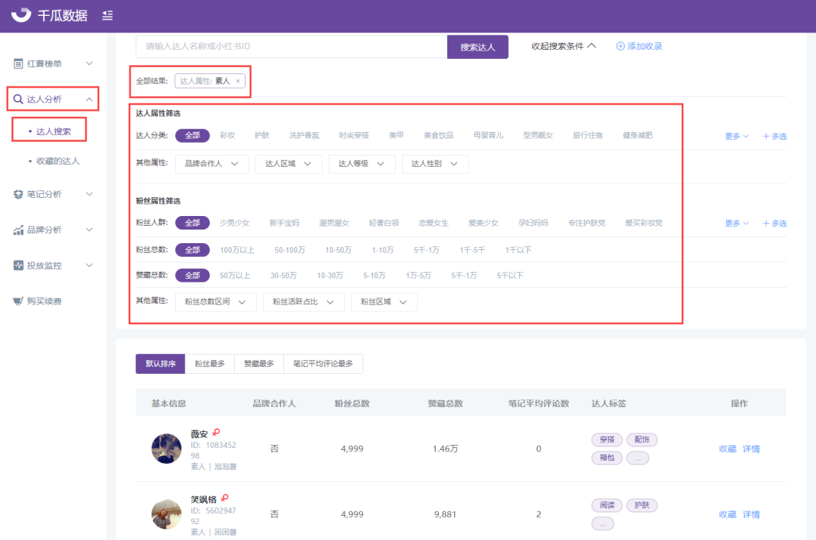This screenshot has height=540, width=816.
Task: Open the 达人等级 dropdown
Action: [362, 164]
